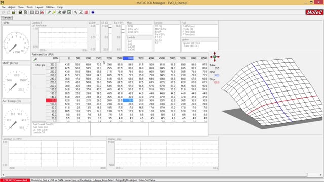Click the red list toolbar icon
Image resolution: width=324 pixels, height=182 pixels.
(x=86, y=12)
